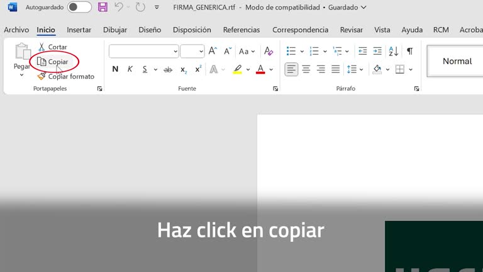This screenshot has width=483, height=272.
Task: Toggle underline with the S button
Action: 145,69
